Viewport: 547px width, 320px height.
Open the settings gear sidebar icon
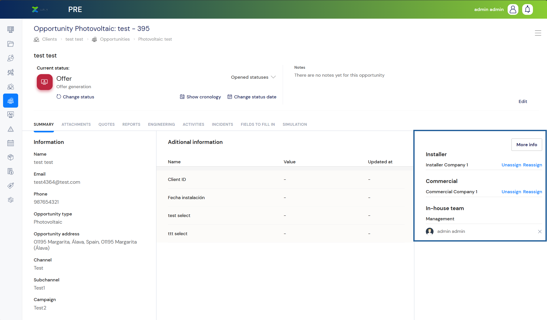tap(10, 200)
